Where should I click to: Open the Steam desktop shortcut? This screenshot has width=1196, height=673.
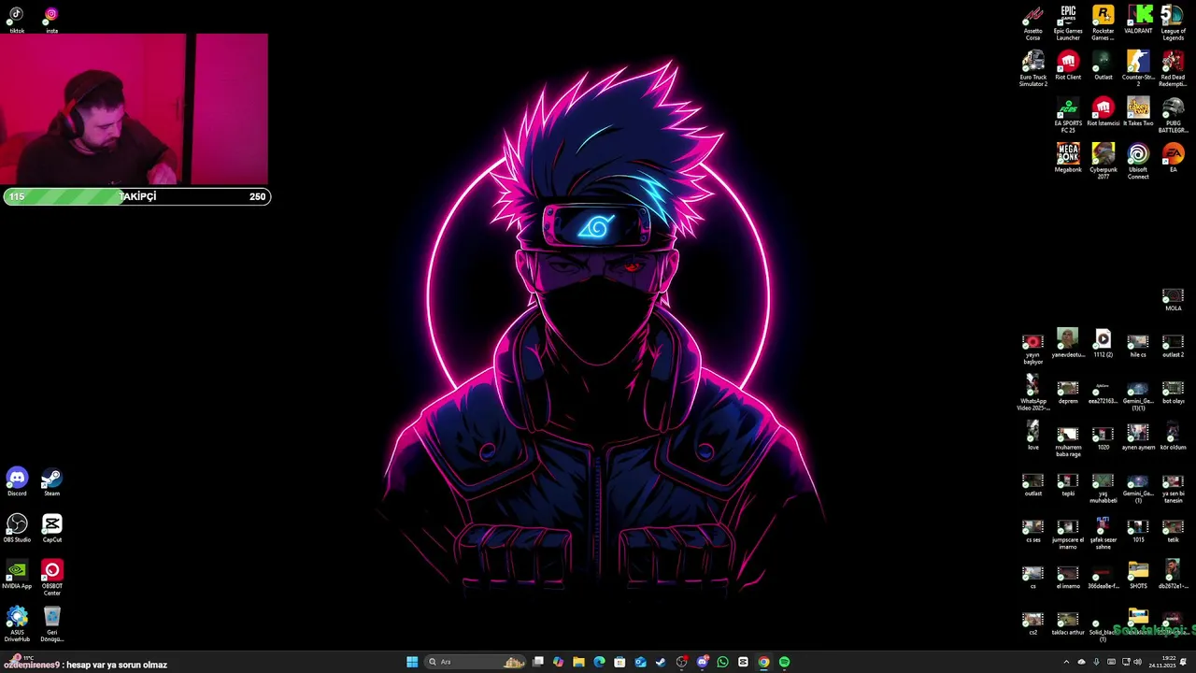51,483
